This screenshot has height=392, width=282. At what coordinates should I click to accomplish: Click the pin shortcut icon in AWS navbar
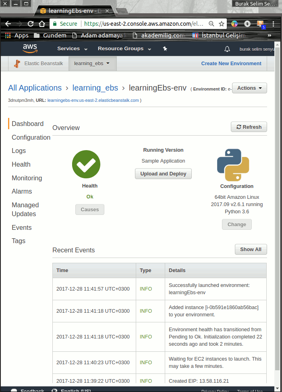165,49
